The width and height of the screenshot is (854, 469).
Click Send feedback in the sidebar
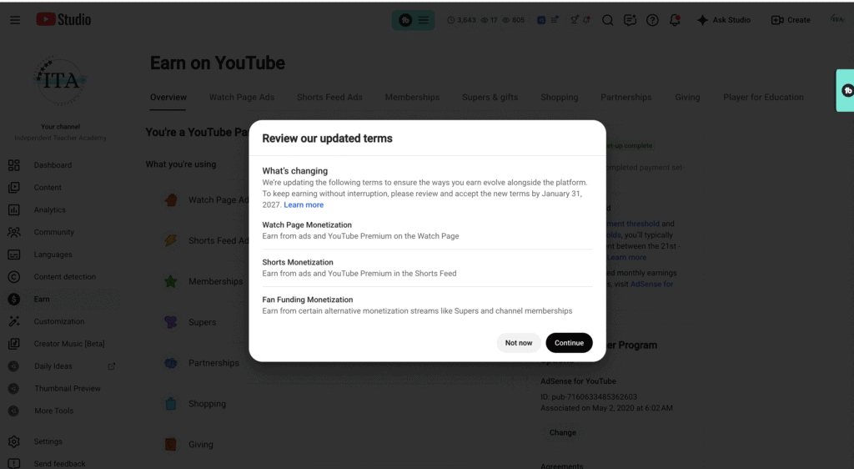60,463
